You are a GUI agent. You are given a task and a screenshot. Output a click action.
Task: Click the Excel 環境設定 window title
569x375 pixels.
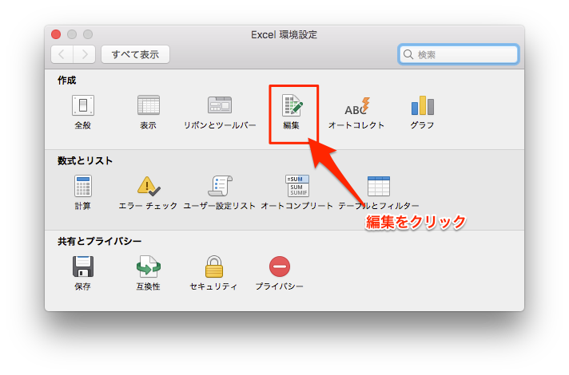coord(284,35)
